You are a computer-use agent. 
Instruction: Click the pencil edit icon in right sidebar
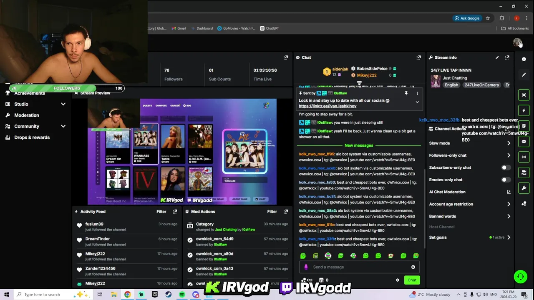coord(524,75)
